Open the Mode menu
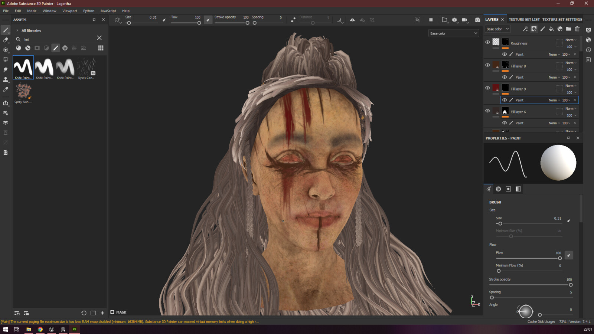This screenshot has width=594, height=334. (32, 11)
